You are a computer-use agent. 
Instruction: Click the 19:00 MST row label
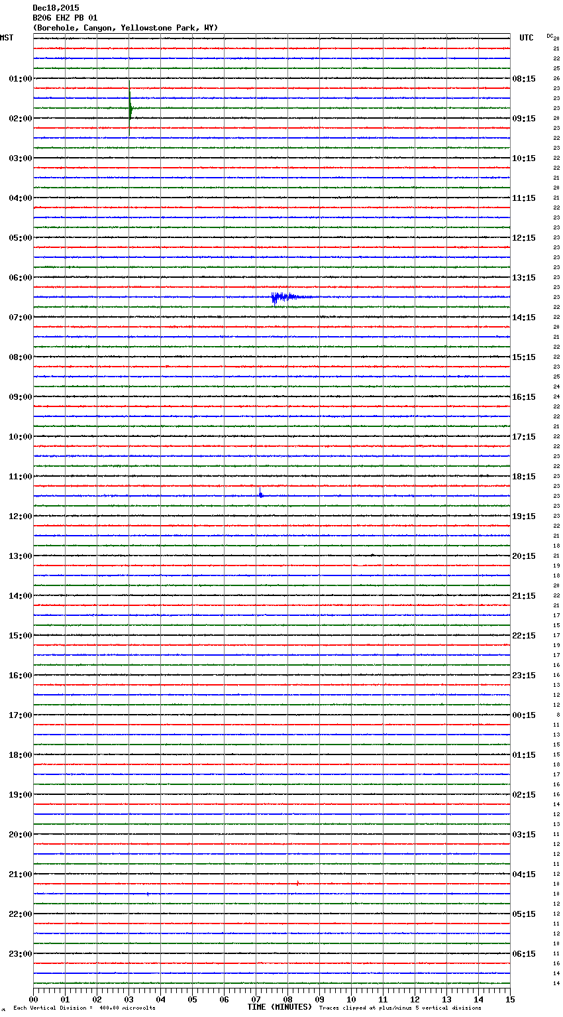(21, 795)
